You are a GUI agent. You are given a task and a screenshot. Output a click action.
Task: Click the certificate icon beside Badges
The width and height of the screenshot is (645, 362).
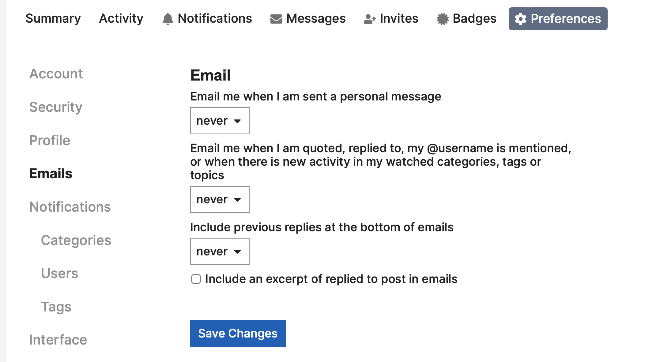click(x=443, y=19)
